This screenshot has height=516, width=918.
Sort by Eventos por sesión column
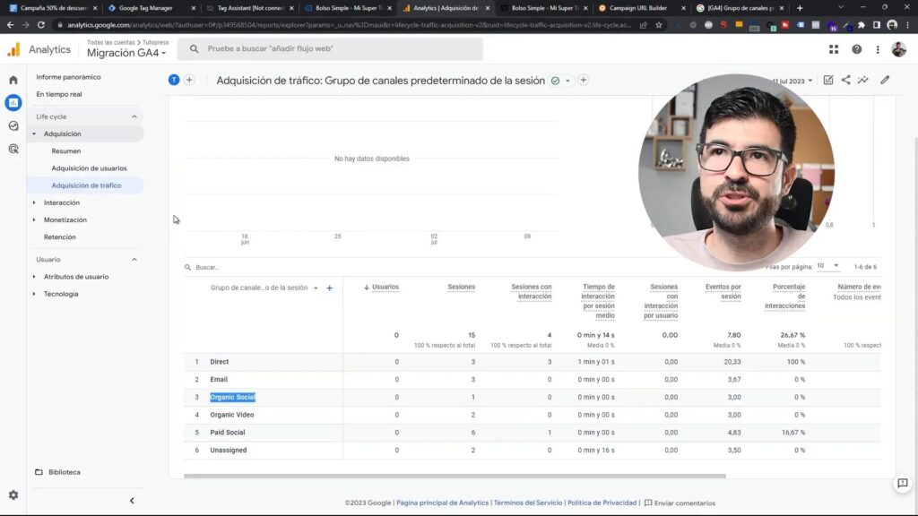coord(723,291)
